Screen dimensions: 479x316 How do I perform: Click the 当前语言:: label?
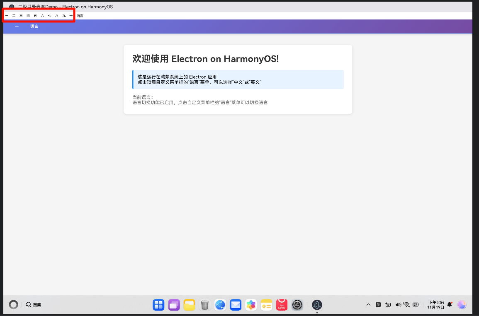coord(143,97)
